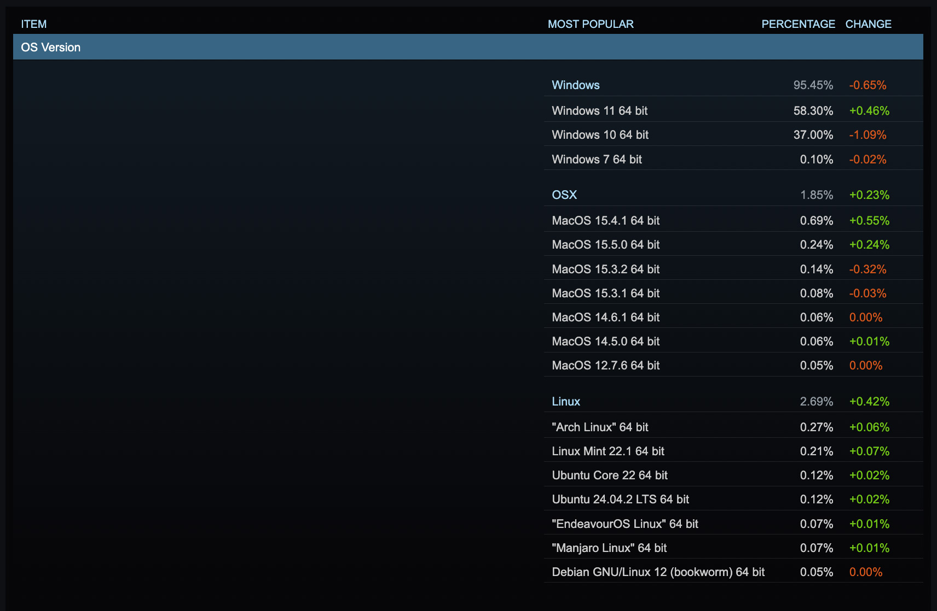This screenshot has width=937, height=611.
Task: Click Windows total percentage 95.45%
Action: [x=813, y=85]
